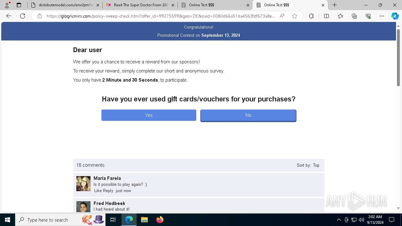Open Task View on the taskbar

(113, 220)
